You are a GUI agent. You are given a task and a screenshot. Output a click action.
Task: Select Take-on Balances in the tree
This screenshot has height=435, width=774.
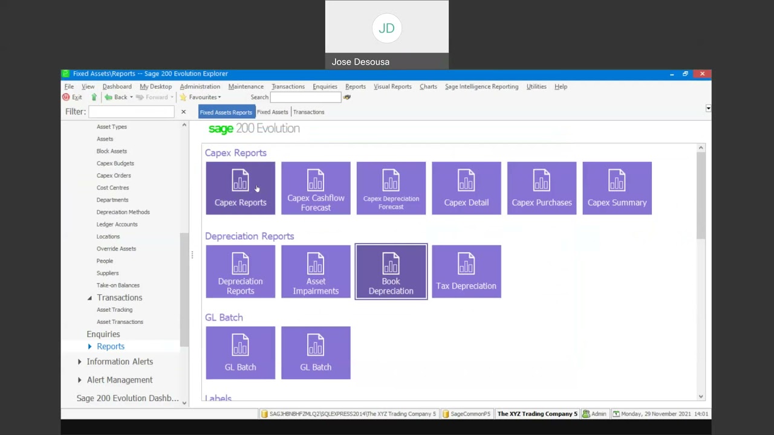(x=118, y=285)
